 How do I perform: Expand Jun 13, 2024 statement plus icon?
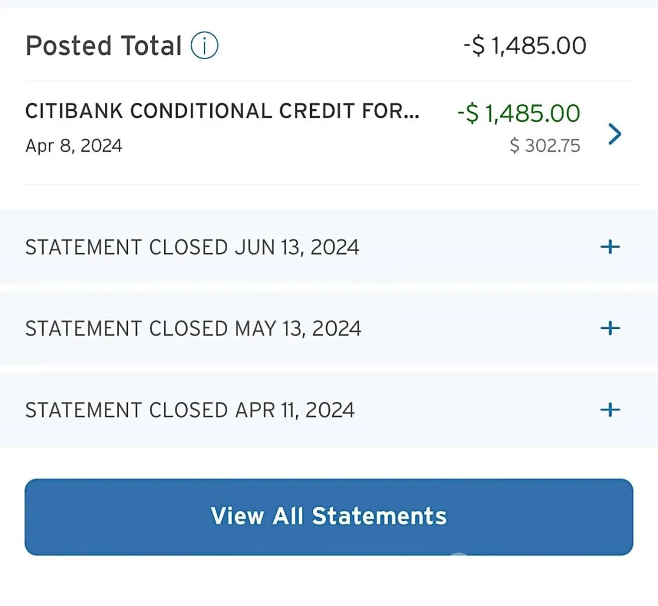[610, 247]
